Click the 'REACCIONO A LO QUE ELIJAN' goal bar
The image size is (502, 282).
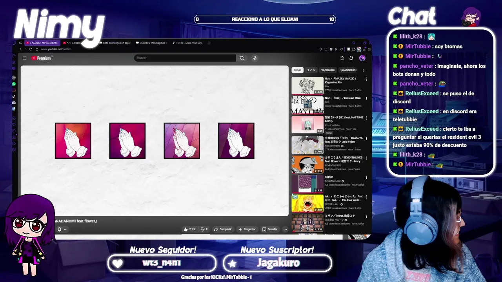(x=265, y=19)
